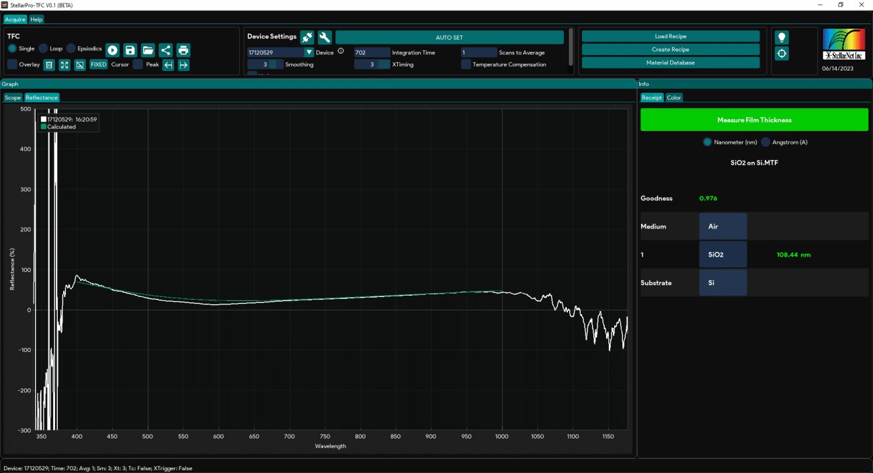Print the graph with the printer icon
Image resolution: width=873 pixels, height=473 pixels.
pyautogui.click(x=183, y=50)
